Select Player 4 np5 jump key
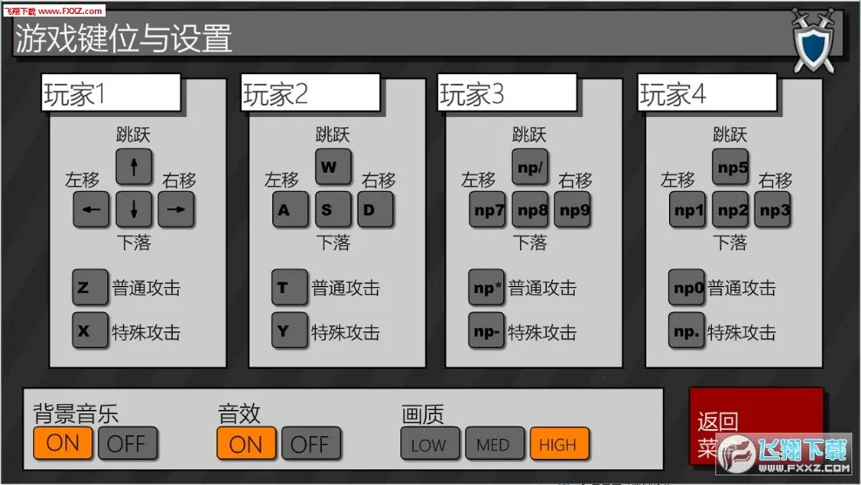Screen dimensions: 861x485 (x=730, y=167)
